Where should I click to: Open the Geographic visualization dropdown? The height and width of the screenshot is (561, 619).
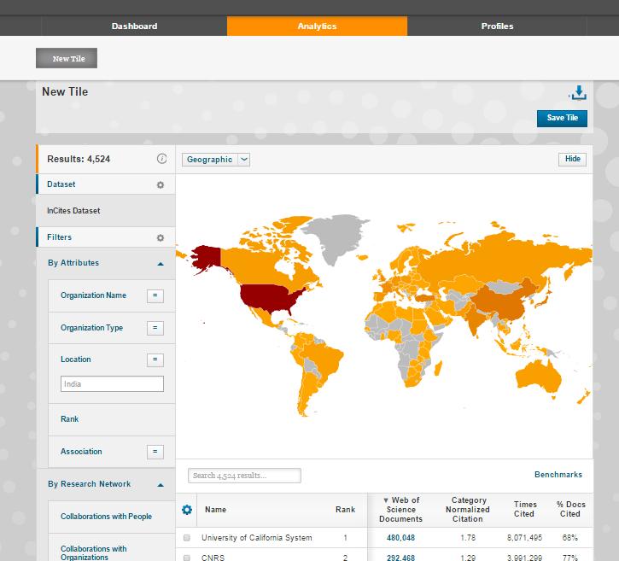click(216, 160)
